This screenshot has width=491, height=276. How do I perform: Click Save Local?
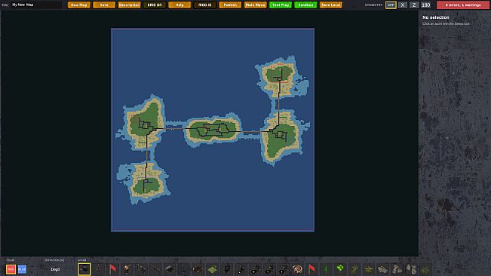(x=330, y=5)
